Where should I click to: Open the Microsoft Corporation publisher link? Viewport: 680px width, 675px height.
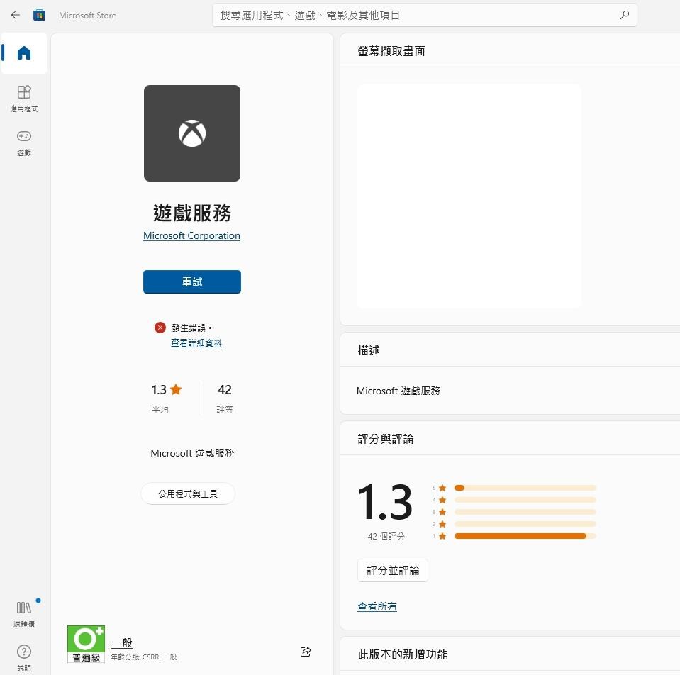tap(191, 236)
